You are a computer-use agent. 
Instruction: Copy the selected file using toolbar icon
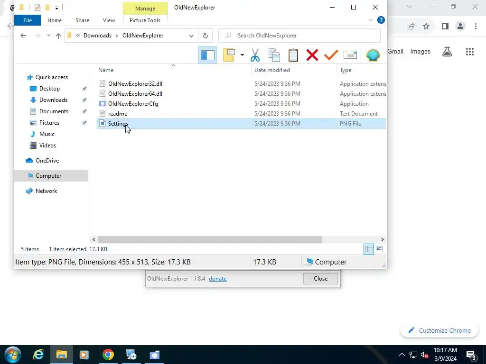point(274,55)
